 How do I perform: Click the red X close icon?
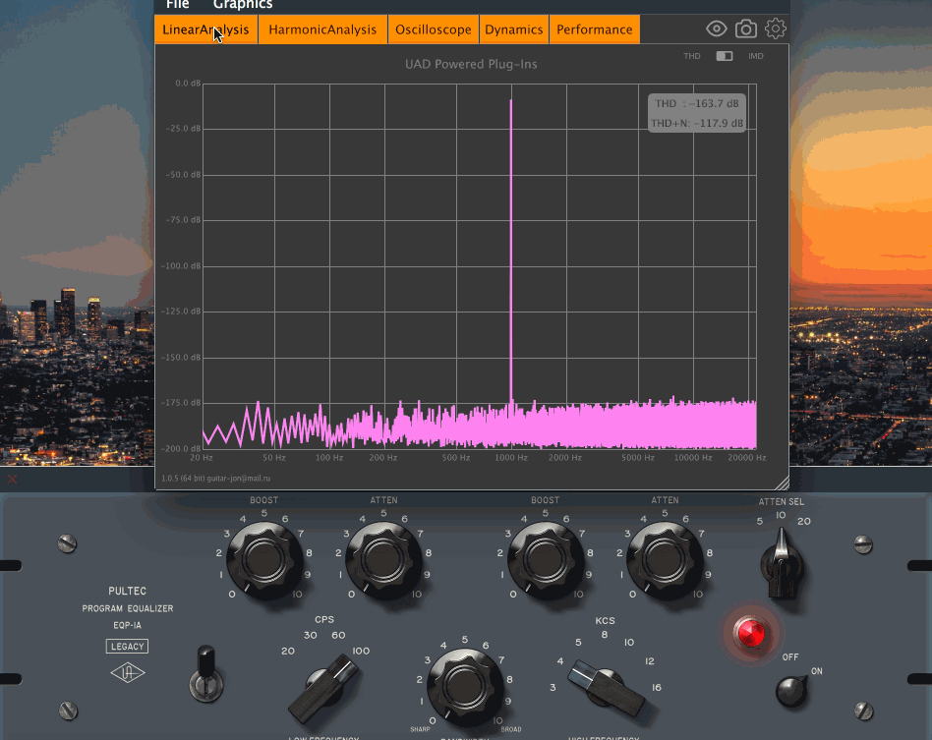[12, 479]
